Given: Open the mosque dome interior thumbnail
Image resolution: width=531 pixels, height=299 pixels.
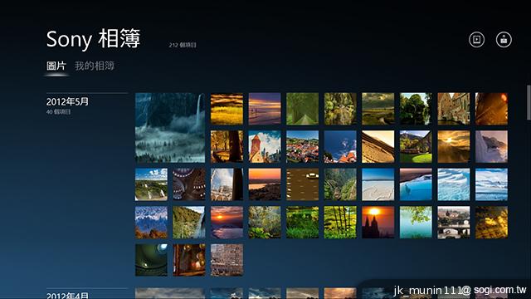Looking at the screenshot, I should pyautogui.click(x=189, y=184).
